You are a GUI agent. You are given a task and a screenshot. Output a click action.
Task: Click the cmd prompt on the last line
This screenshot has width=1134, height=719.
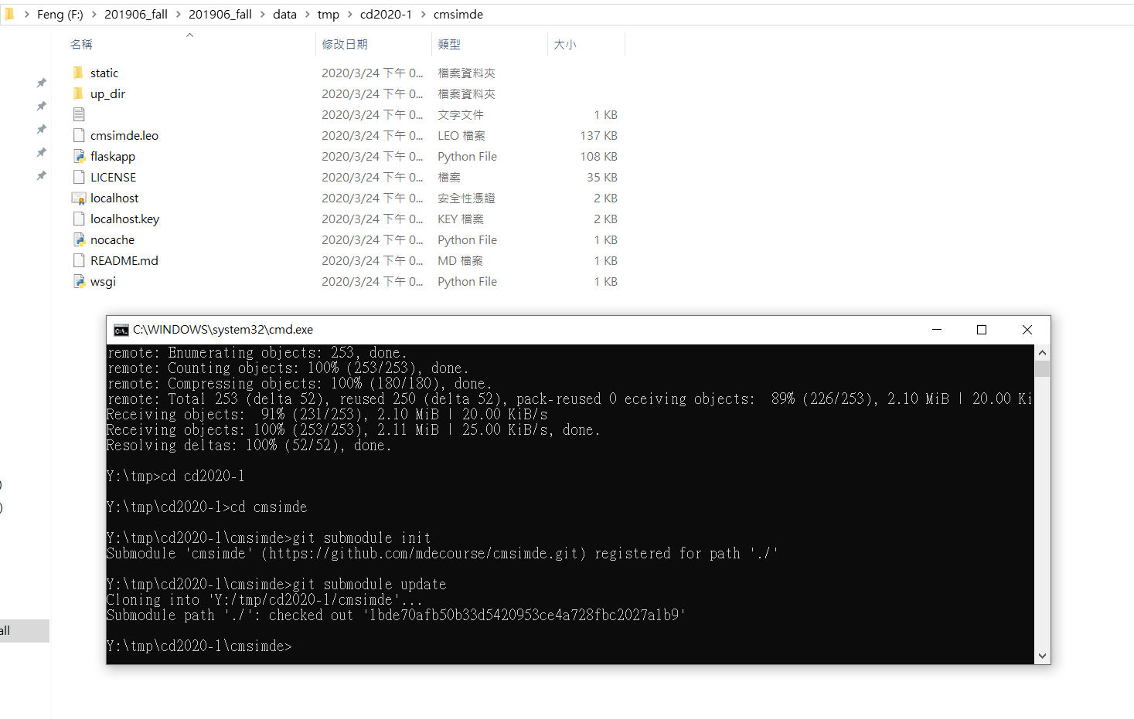click(x=199, y=646)
